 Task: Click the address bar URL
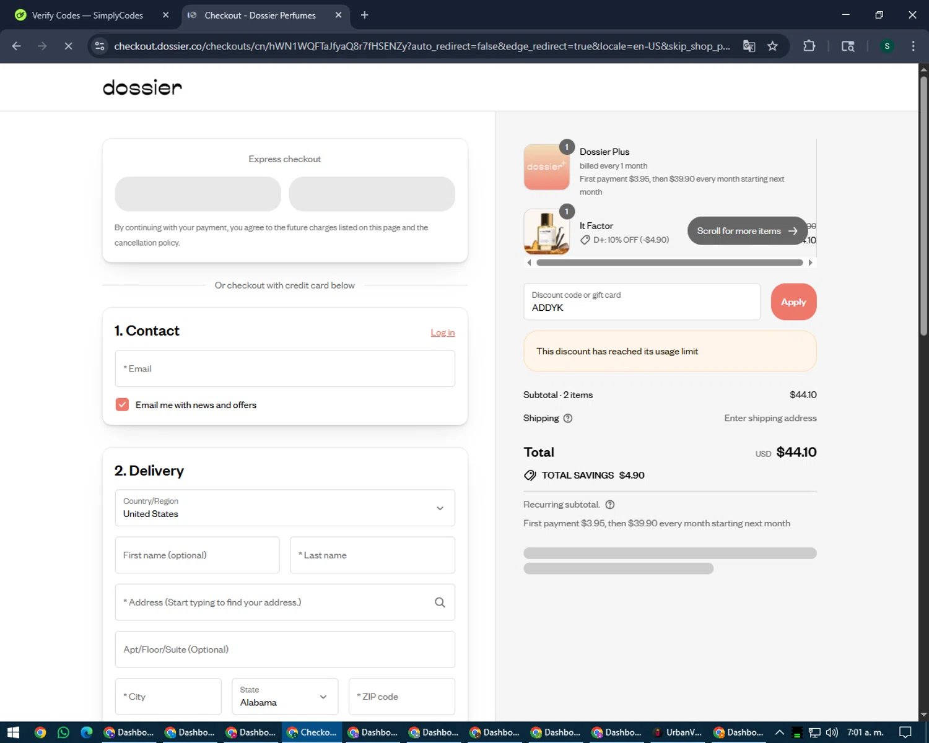click(x=422, y=46)
